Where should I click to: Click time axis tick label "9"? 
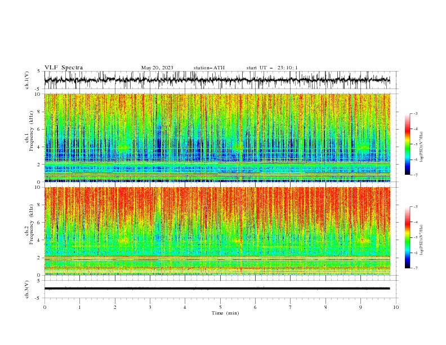click(x=360, y=307)
